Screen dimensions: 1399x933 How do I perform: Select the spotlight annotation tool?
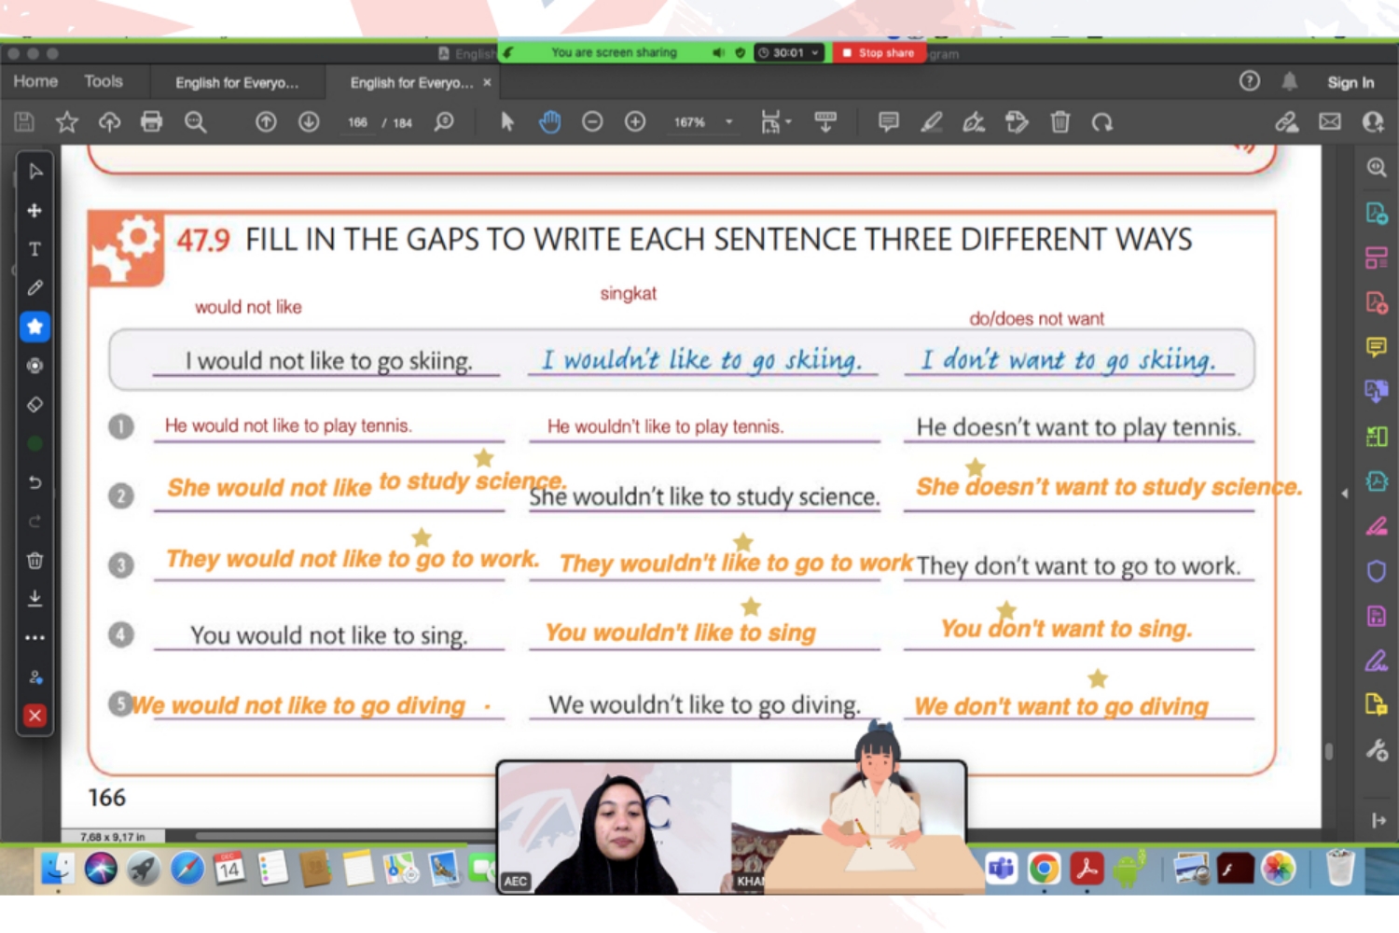click(x=35, y=366)
